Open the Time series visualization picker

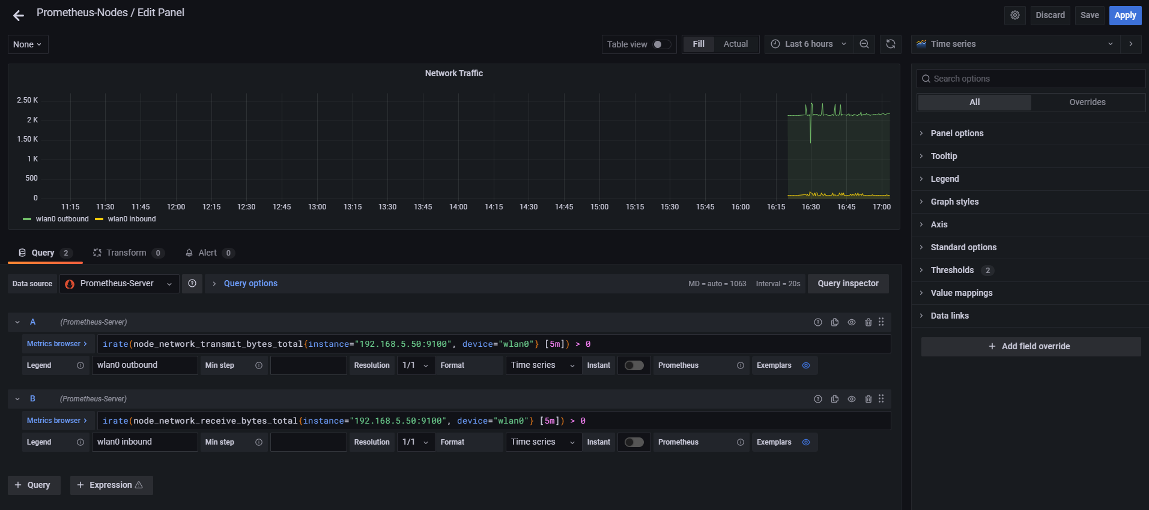1016,44
